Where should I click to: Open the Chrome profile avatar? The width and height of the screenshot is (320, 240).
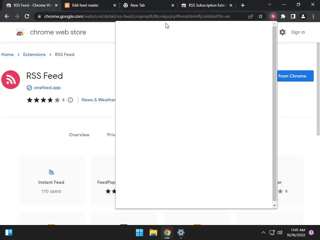[303, 16]
